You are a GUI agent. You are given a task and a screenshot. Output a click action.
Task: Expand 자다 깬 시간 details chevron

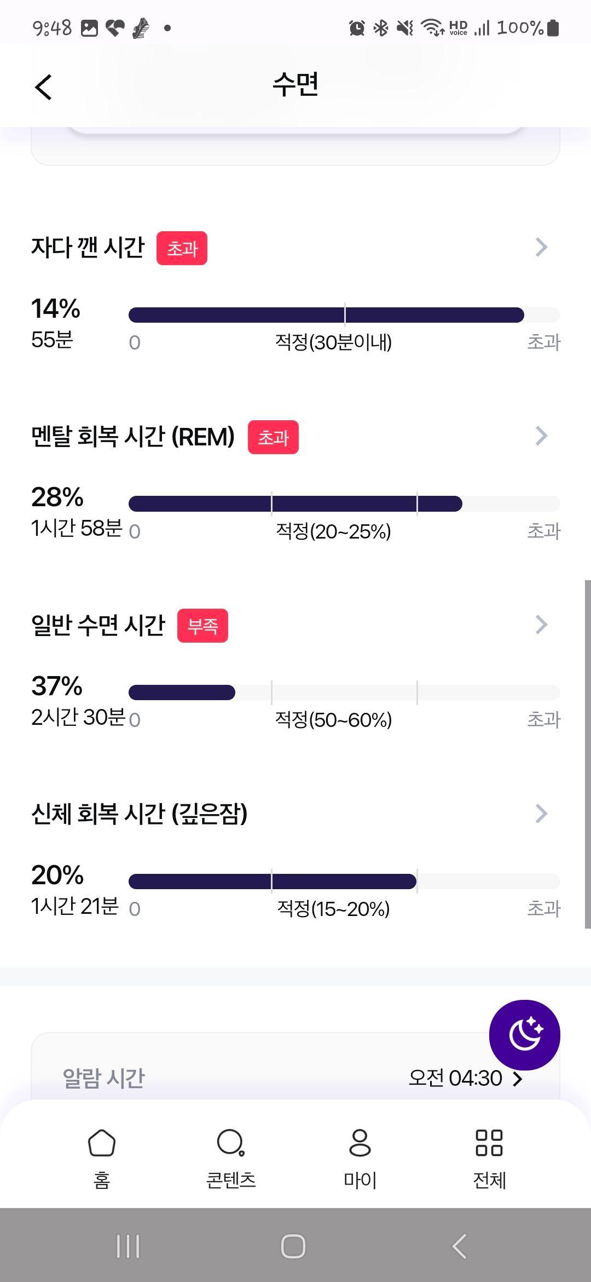(541, 247)
